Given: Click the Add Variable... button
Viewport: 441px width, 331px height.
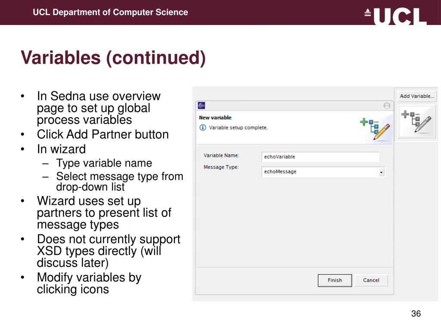Looking at the screenshot, I should click(417, 96).
